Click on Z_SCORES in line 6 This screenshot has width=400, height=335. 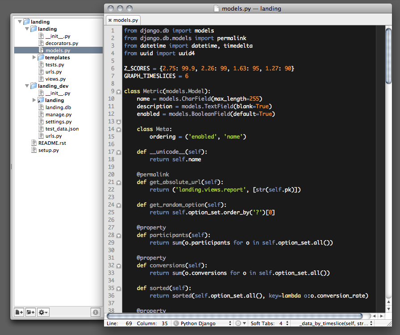coord(137,68)
